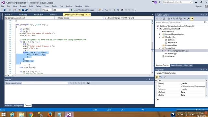Click the Categorized icon in Properties panel
The width and height of the screenshot is (208, 117).
157,77
